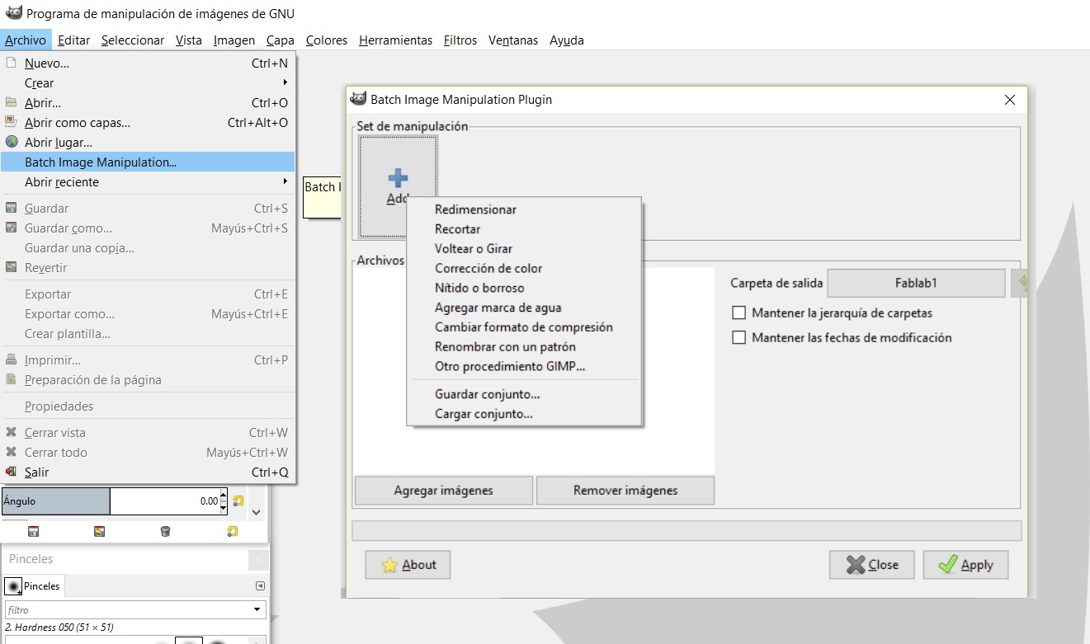Viewport: 1090px width, 644px height.
Task: Open the Ventanas menu
Action: click(513, 40)
